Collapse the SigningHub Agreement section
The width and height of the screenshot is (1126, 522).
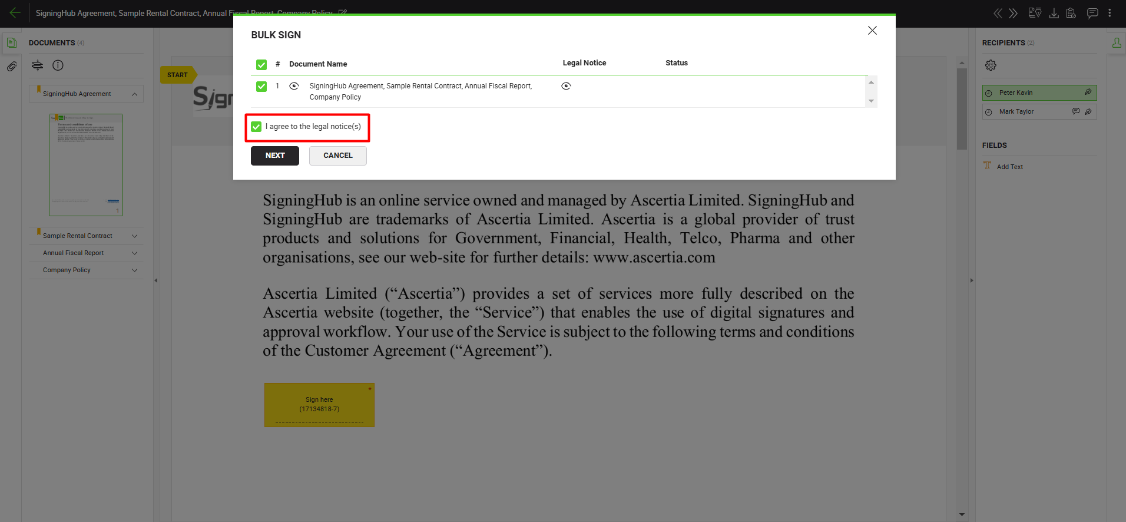point(134,94)
